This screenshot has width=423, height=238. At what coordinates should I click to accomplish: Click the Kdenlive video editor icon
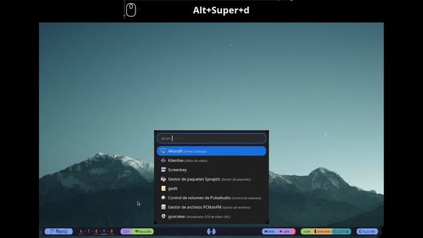[x=163, y=160]
